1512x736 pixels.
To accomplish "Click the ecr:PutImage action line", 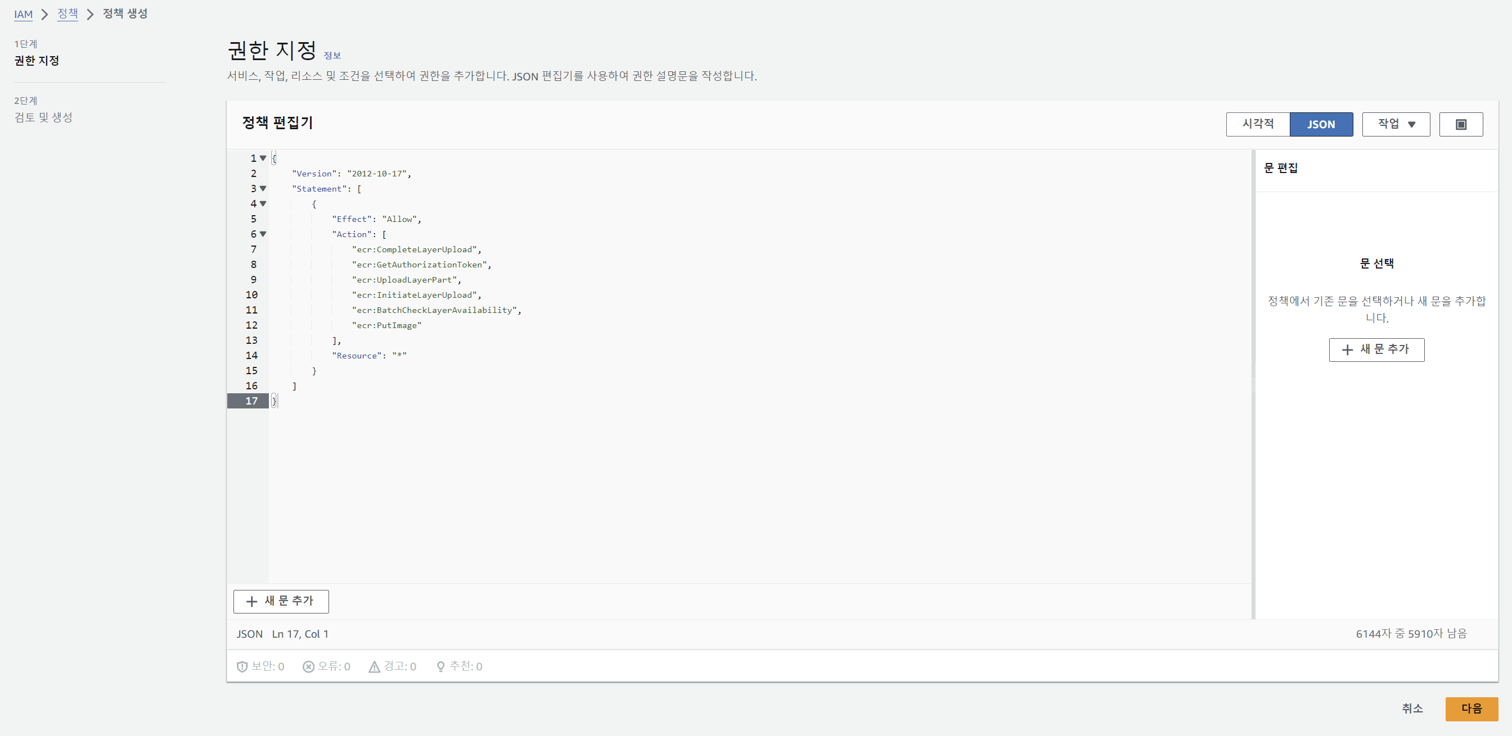I will point(386,325).
